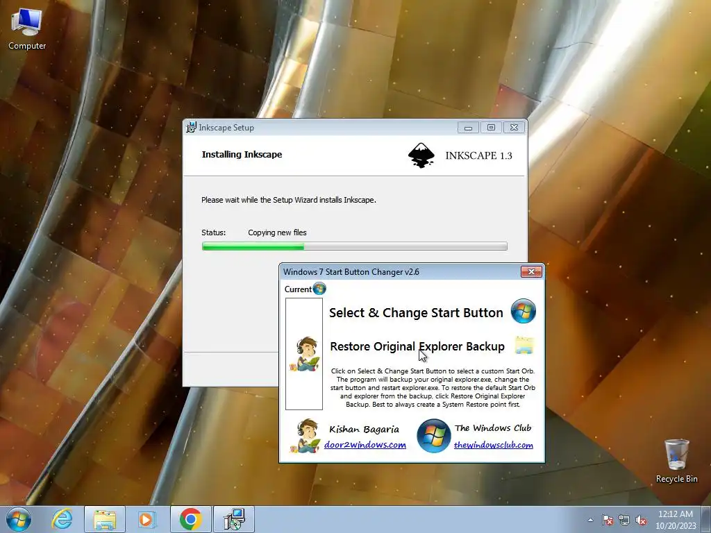Click 'The Windows Club' text label

[493, 428]
